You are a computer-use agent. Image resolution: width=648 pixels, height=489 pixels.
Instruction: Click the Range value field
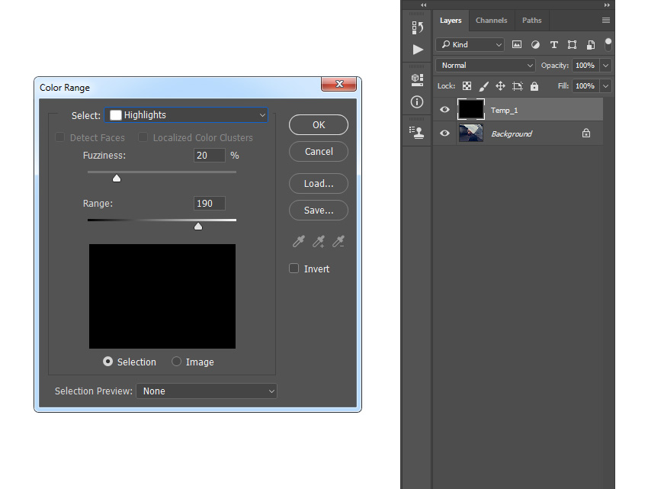coord(210,203)
